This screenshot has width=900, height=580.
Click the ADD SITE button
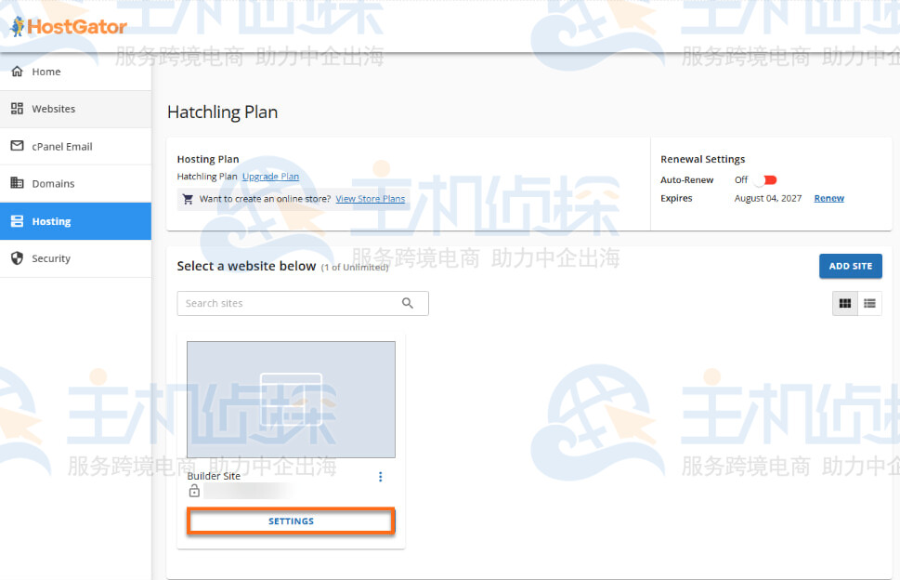(x=850, y=266)
